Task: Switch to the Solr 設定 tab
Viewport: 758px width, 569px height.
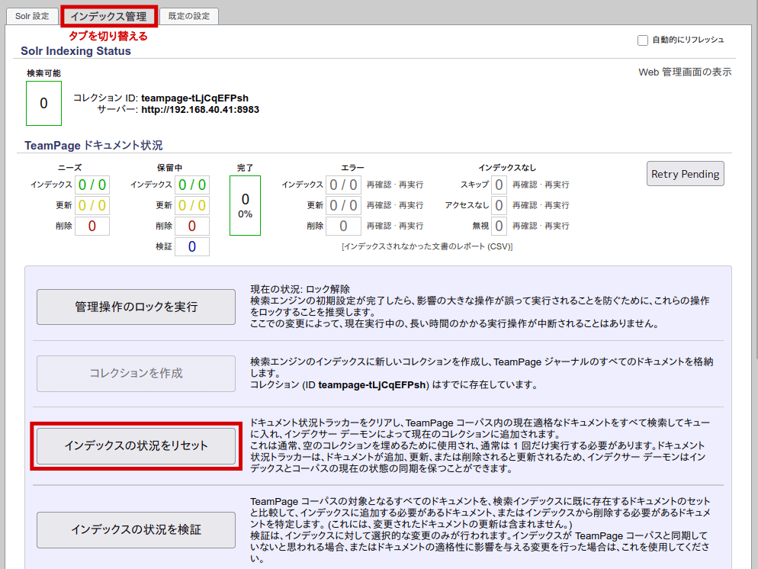Action: [x=32, y=16]
